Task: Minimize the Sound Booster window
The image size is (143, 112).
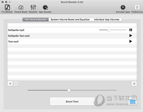Action: pos(6,2)
